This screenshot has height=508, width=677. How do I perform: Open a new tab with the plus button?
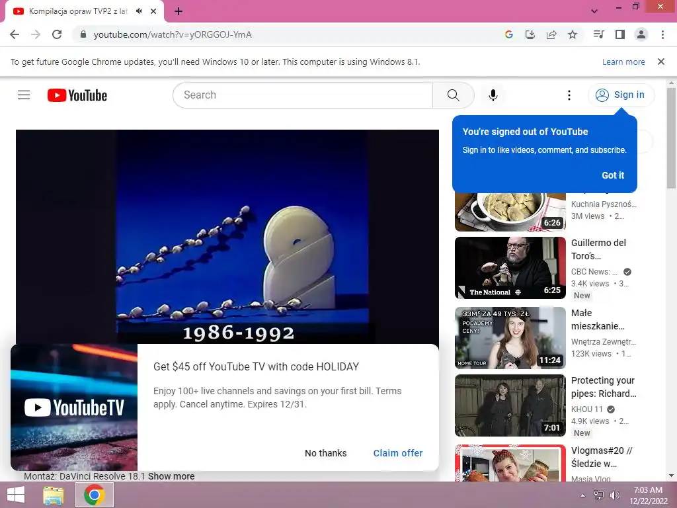pyautogui.click(x=179, y=11)
